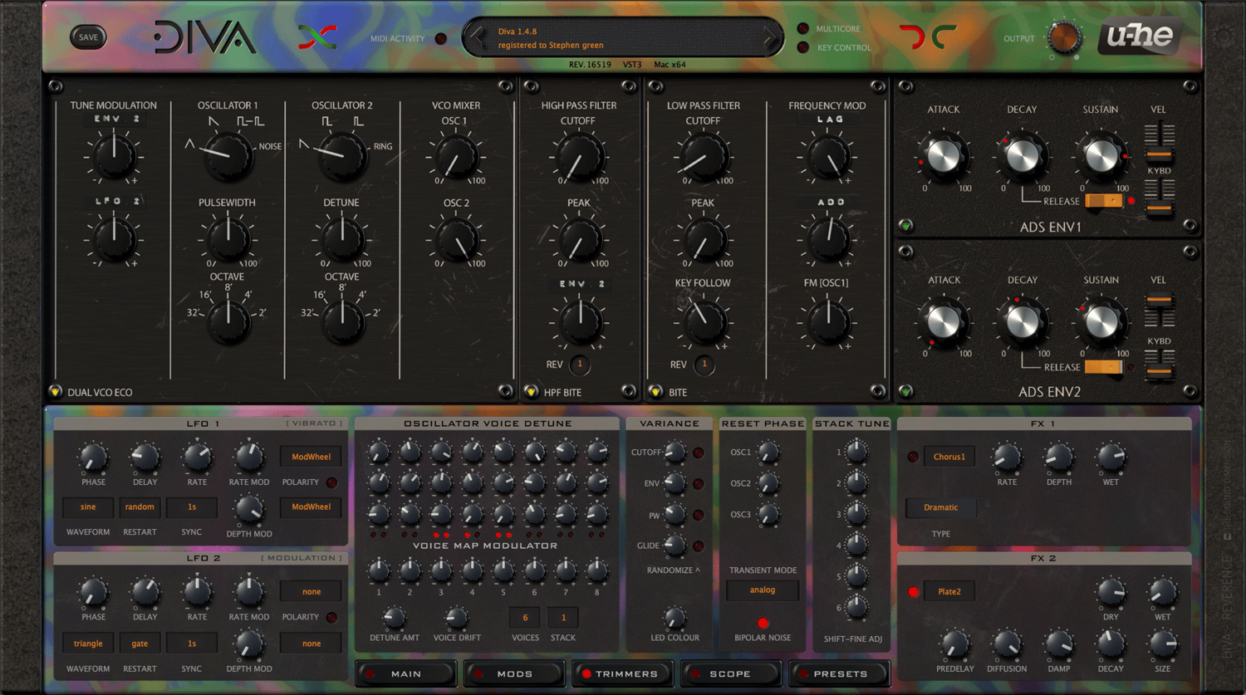Click the Plate2 size knob
The width and height of the screenshot is (1246, 695).
tap(1163, 644)
